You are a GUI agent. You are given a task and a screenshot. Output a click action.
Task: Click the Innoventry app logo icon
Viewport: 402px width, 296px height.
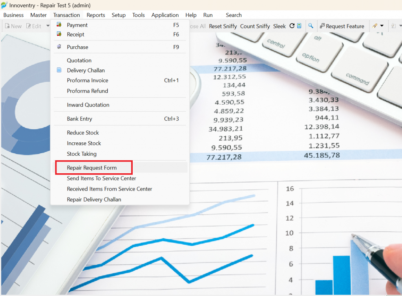(x=4, y=5)
